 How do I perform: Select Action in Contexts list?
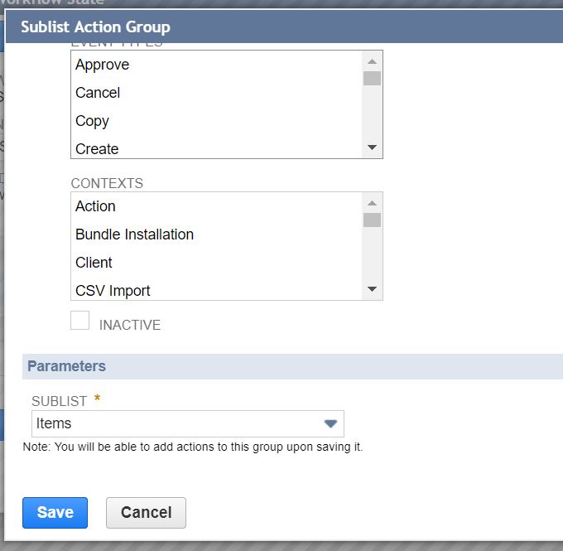pyautogui.click(x=95, y=206)
